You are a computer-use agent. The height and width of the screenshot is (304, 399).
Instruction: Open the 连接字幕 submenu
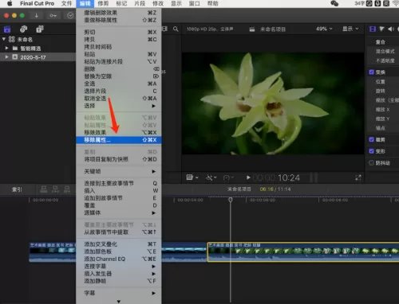[x=119, y=267]
